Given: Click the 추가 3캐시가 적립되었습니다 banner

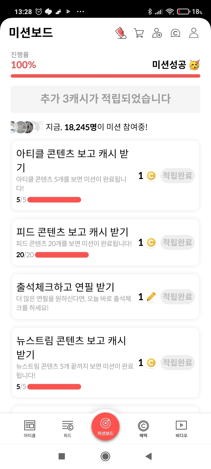Looking at the screenshot, I should click(x=106, y=99).
